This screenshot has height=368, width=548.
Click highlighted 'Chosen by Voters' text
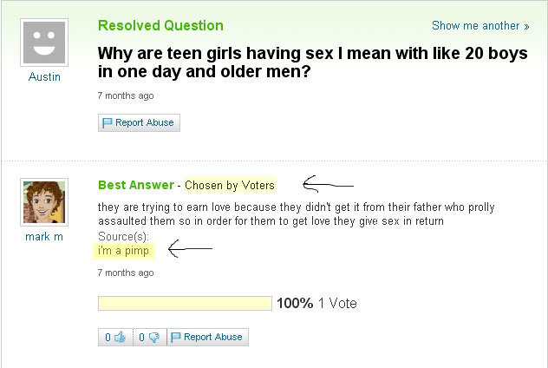click(x=230, y=185)
